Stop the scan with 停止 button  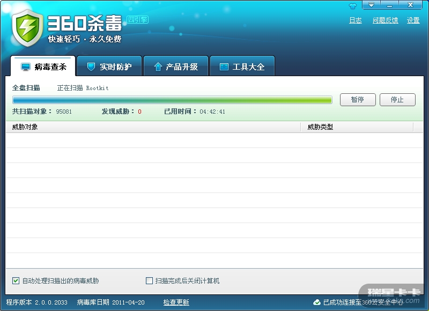pyautogui.click(x=397, y=100)
